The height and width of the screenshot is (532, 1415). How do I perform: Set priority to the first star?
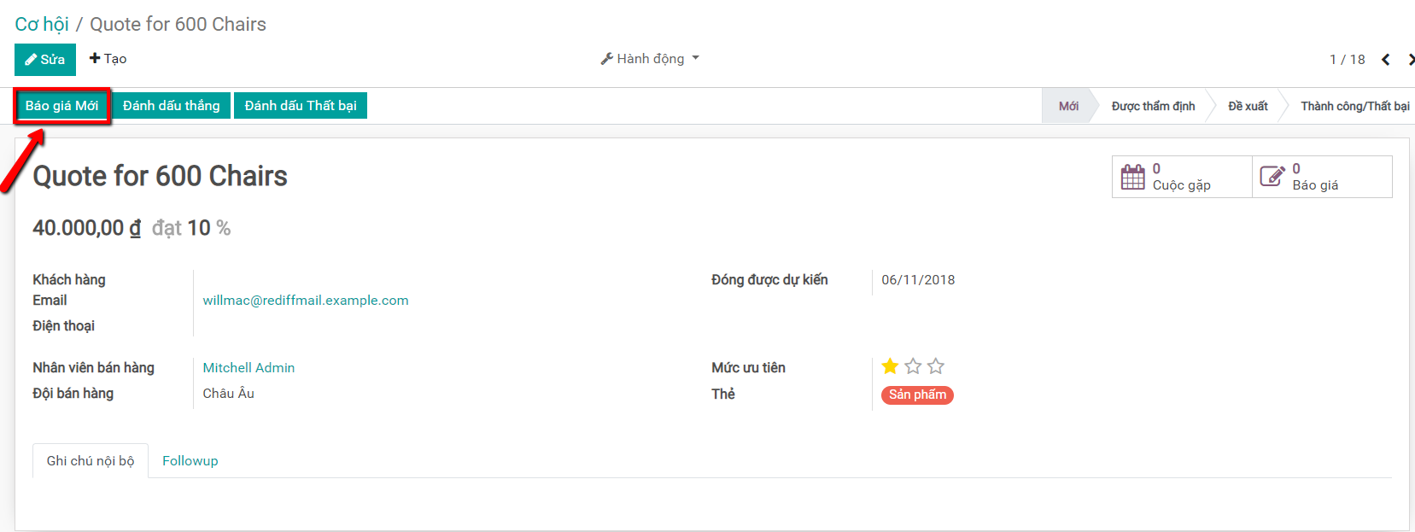pyautogui.click(x=890, y=366)
